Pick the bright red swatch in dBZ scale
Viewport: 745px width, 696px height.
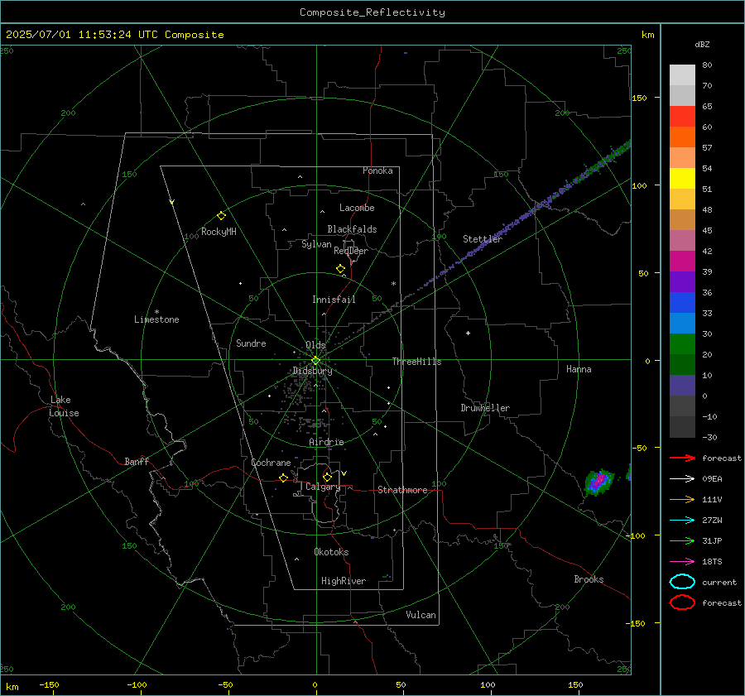coord(682,117)
